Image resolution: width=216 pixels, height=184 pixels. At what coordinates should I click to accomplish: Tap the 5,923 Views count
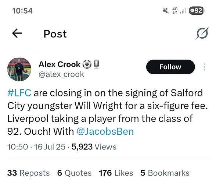tap(94, 147)
